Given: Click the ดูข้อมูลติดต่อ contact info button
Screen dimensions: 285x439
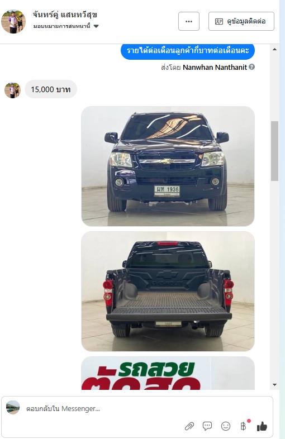Looking at the screenshot, I should (x=241, y=21).
